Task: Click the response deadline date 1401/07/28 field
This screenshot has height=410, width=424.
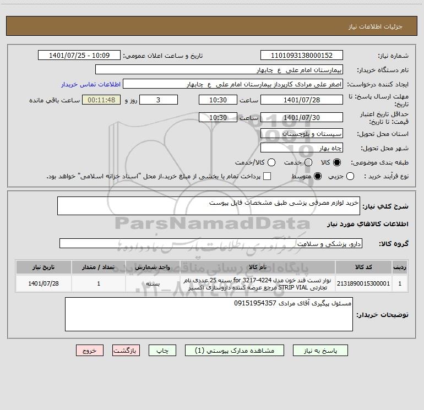Action: pos(302,100)
